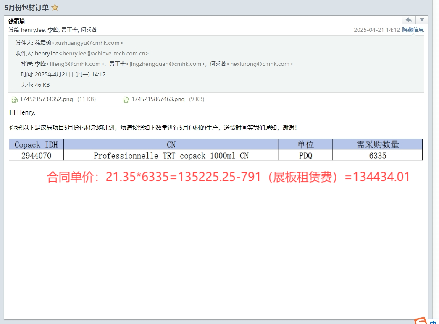Click CC address jingzhengquan@cmhk.com
Image resolution: width=439 pixels, height=324 pixels.
tap(166, 64)
